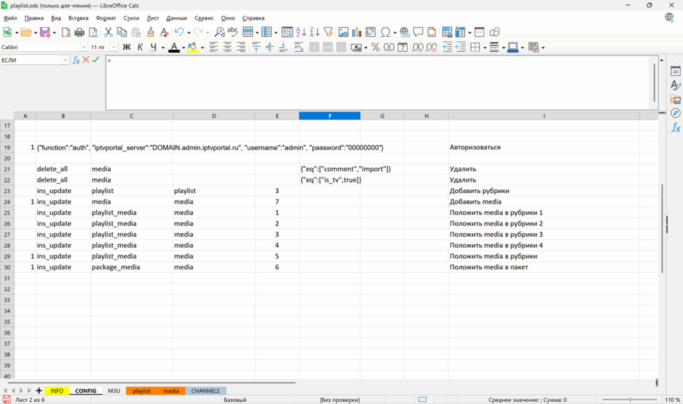683x404 pixels.
Task: Toggle italic formatting (К)
Action: tap(140, 47)
